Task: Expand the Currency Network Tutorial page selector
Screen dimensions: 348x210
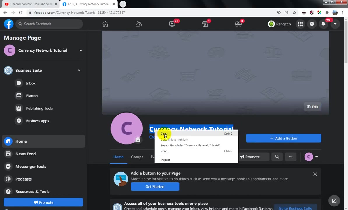Action: click(x=80, y=50)
